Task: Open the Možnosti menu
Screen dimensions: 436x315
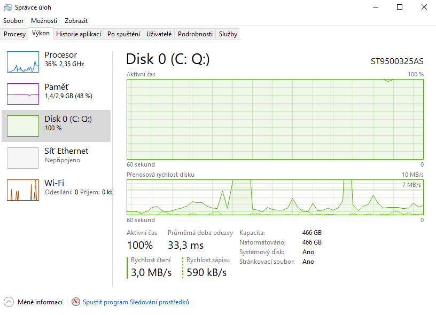Action: [44, 21]
